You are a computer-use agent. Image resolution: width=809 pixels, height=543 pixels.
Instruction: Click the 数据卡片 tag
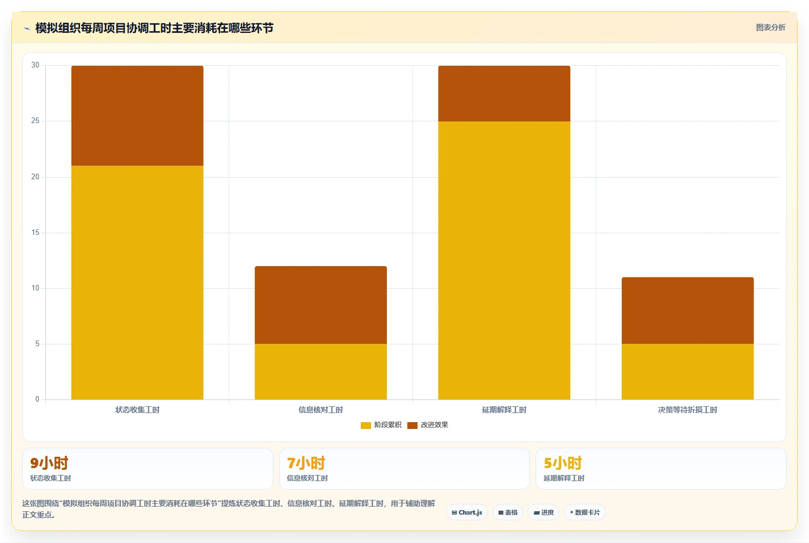(x=585, y=512)
